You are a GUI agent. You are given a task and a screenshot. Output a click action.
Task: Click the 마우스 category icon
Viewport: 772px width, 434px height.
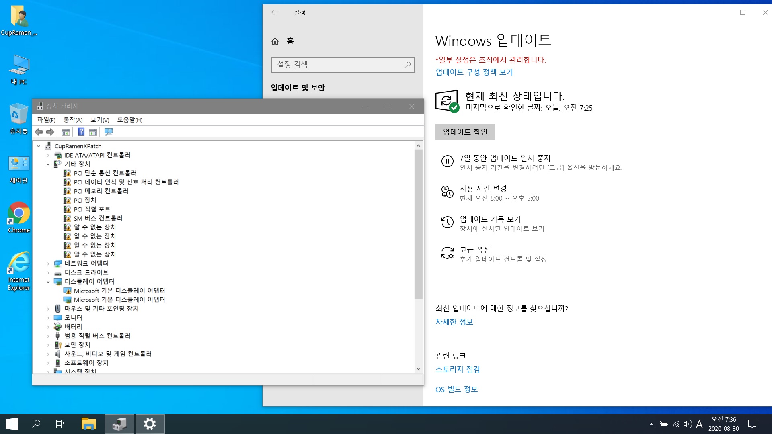(x=57, y=309)
